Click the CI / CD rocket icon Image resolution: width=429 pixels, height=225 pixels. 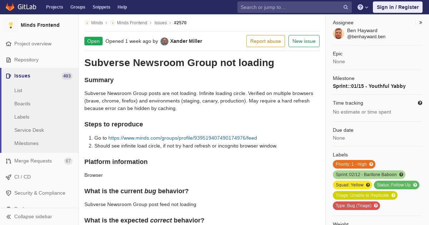coord(9,177)
